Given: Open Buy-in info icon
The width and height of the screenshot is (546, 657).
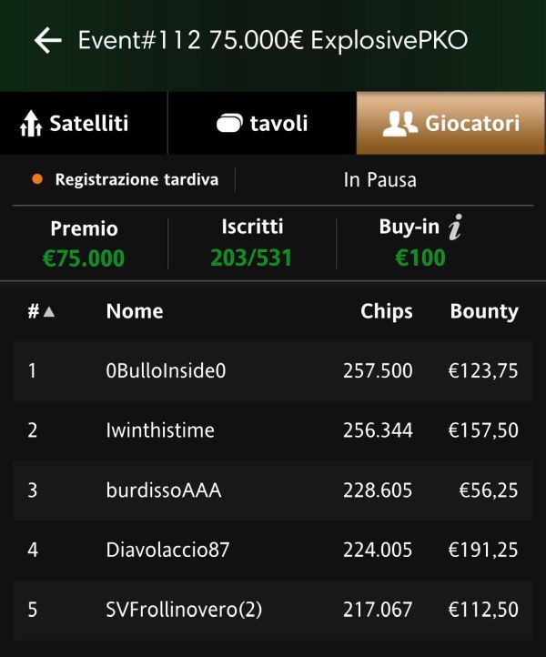Looking at the screenshot, I should [456, 227].
